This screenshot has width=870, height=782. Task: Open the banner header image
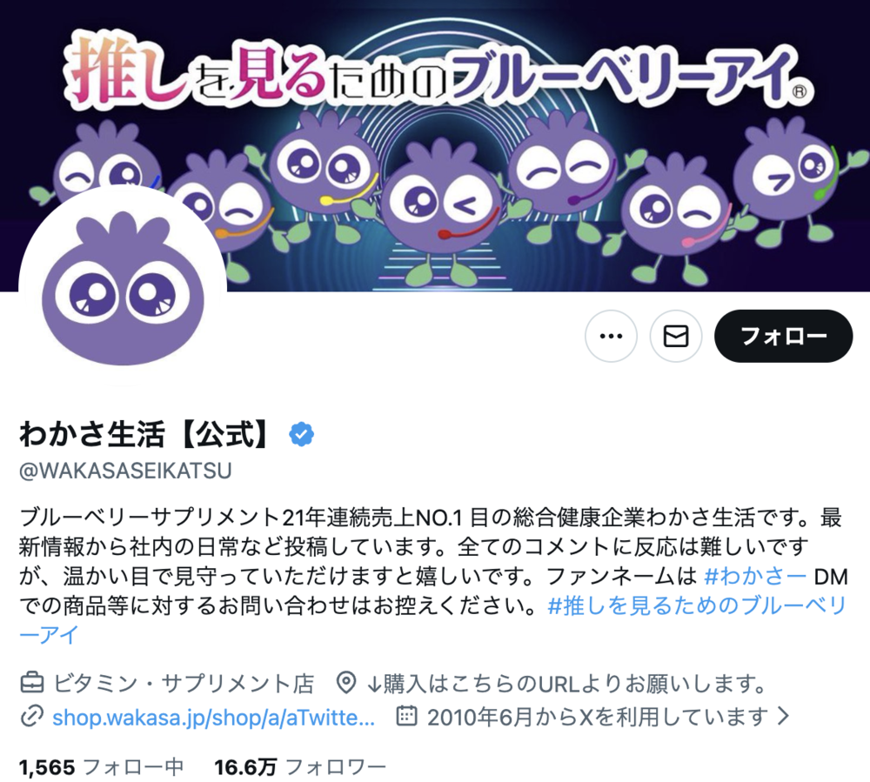coord(435,145)
